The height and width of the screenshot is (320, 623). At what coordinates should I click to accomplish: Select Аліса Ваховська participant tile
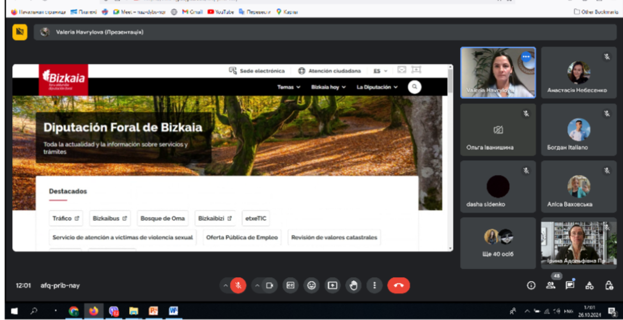(x=578, y=187)
